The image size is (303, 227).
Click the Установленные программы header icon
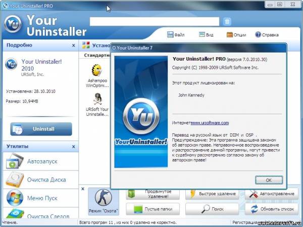click(86, 45)
